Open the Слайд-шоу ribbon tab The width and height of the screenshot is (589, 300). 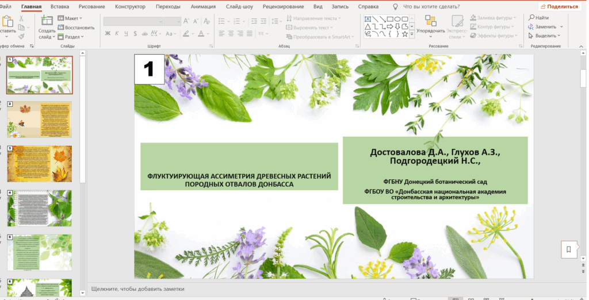239,6
